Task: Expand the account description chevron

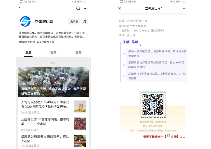Action: 87,35
